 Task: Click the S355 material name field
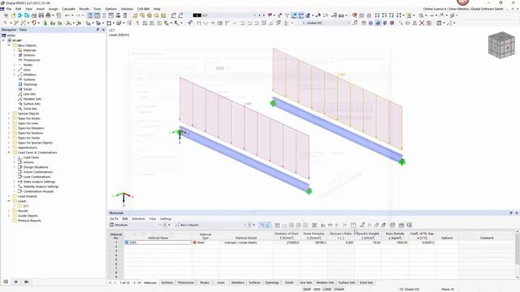[x=158, y=243]
